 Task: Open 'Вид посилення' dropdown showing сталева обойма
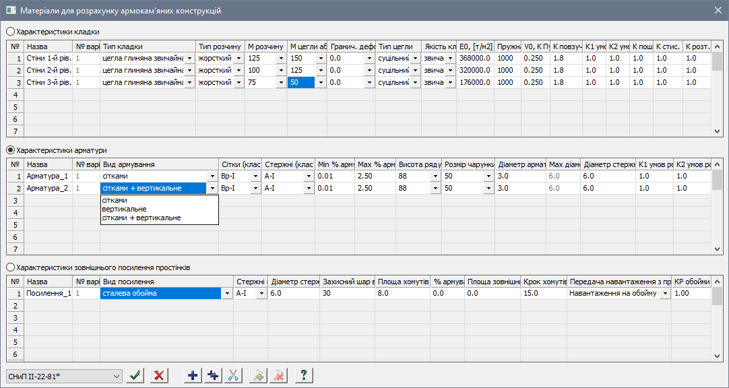coord(227,294)
